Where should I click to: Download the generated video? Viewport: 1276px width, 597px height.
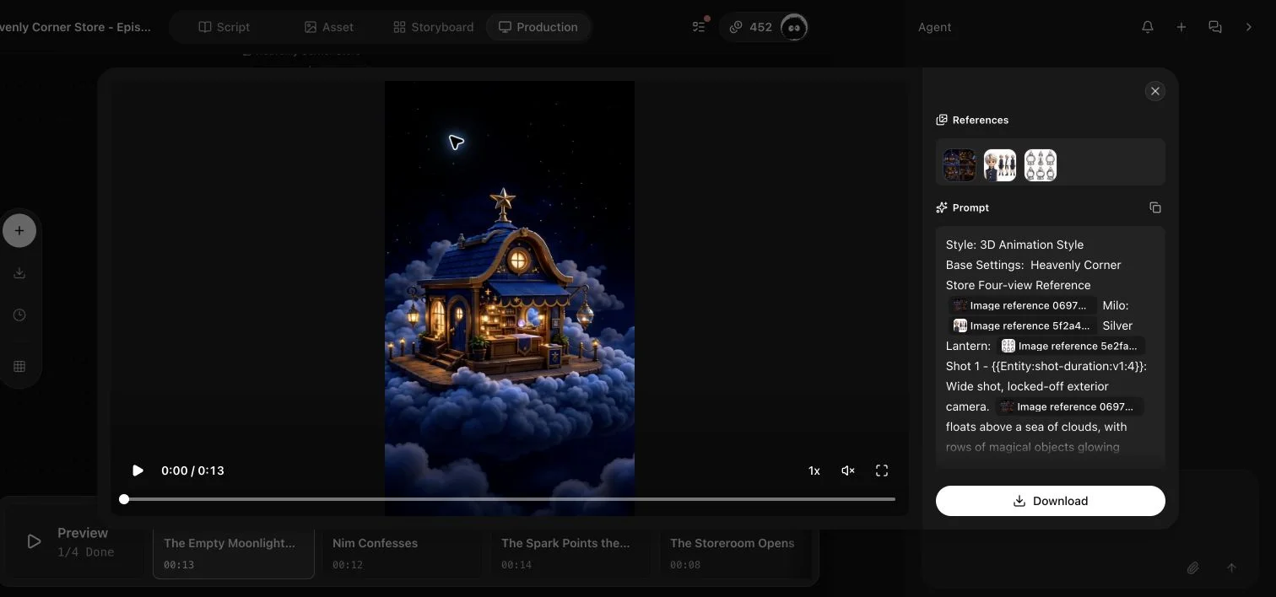1051,501
